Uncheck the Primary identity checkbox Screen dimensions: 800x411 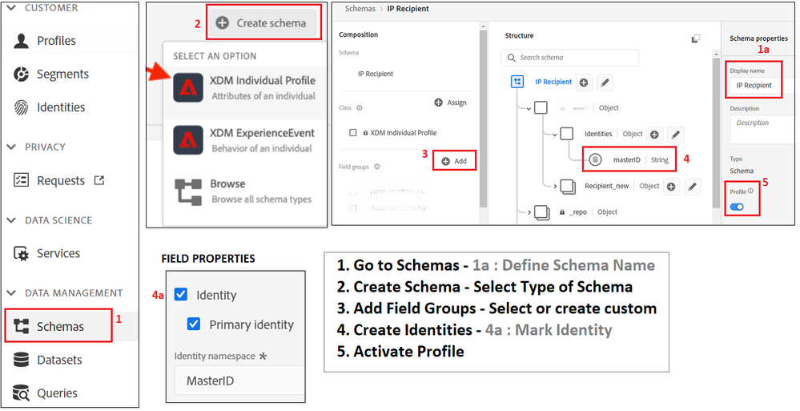click(194, 324)
